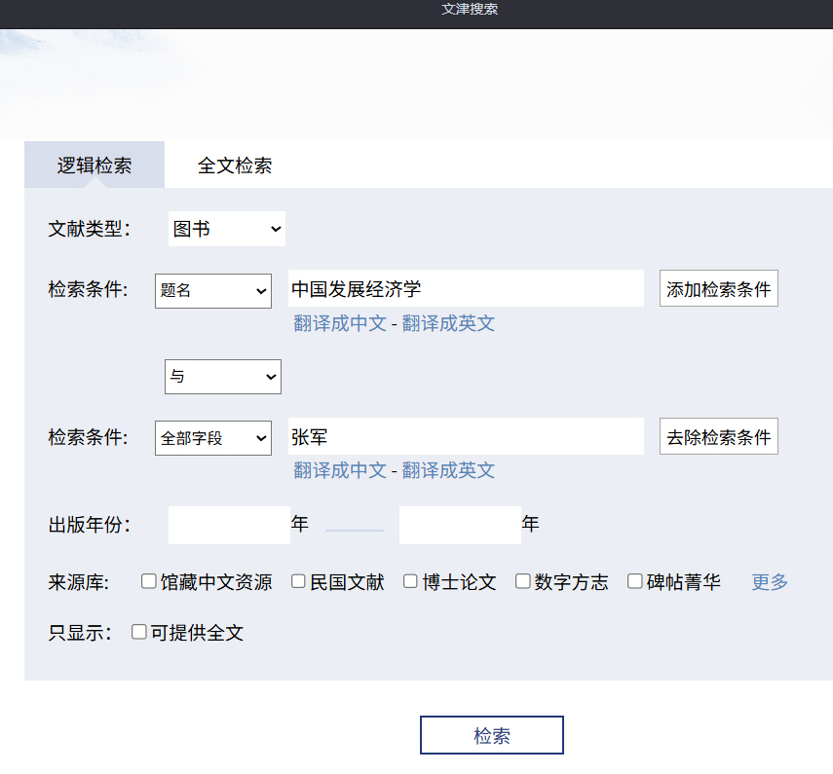This screenshot has width=833, height=774.
Task: Enable the 馆藏中文资源 checkbox
Action: point(149,581)
